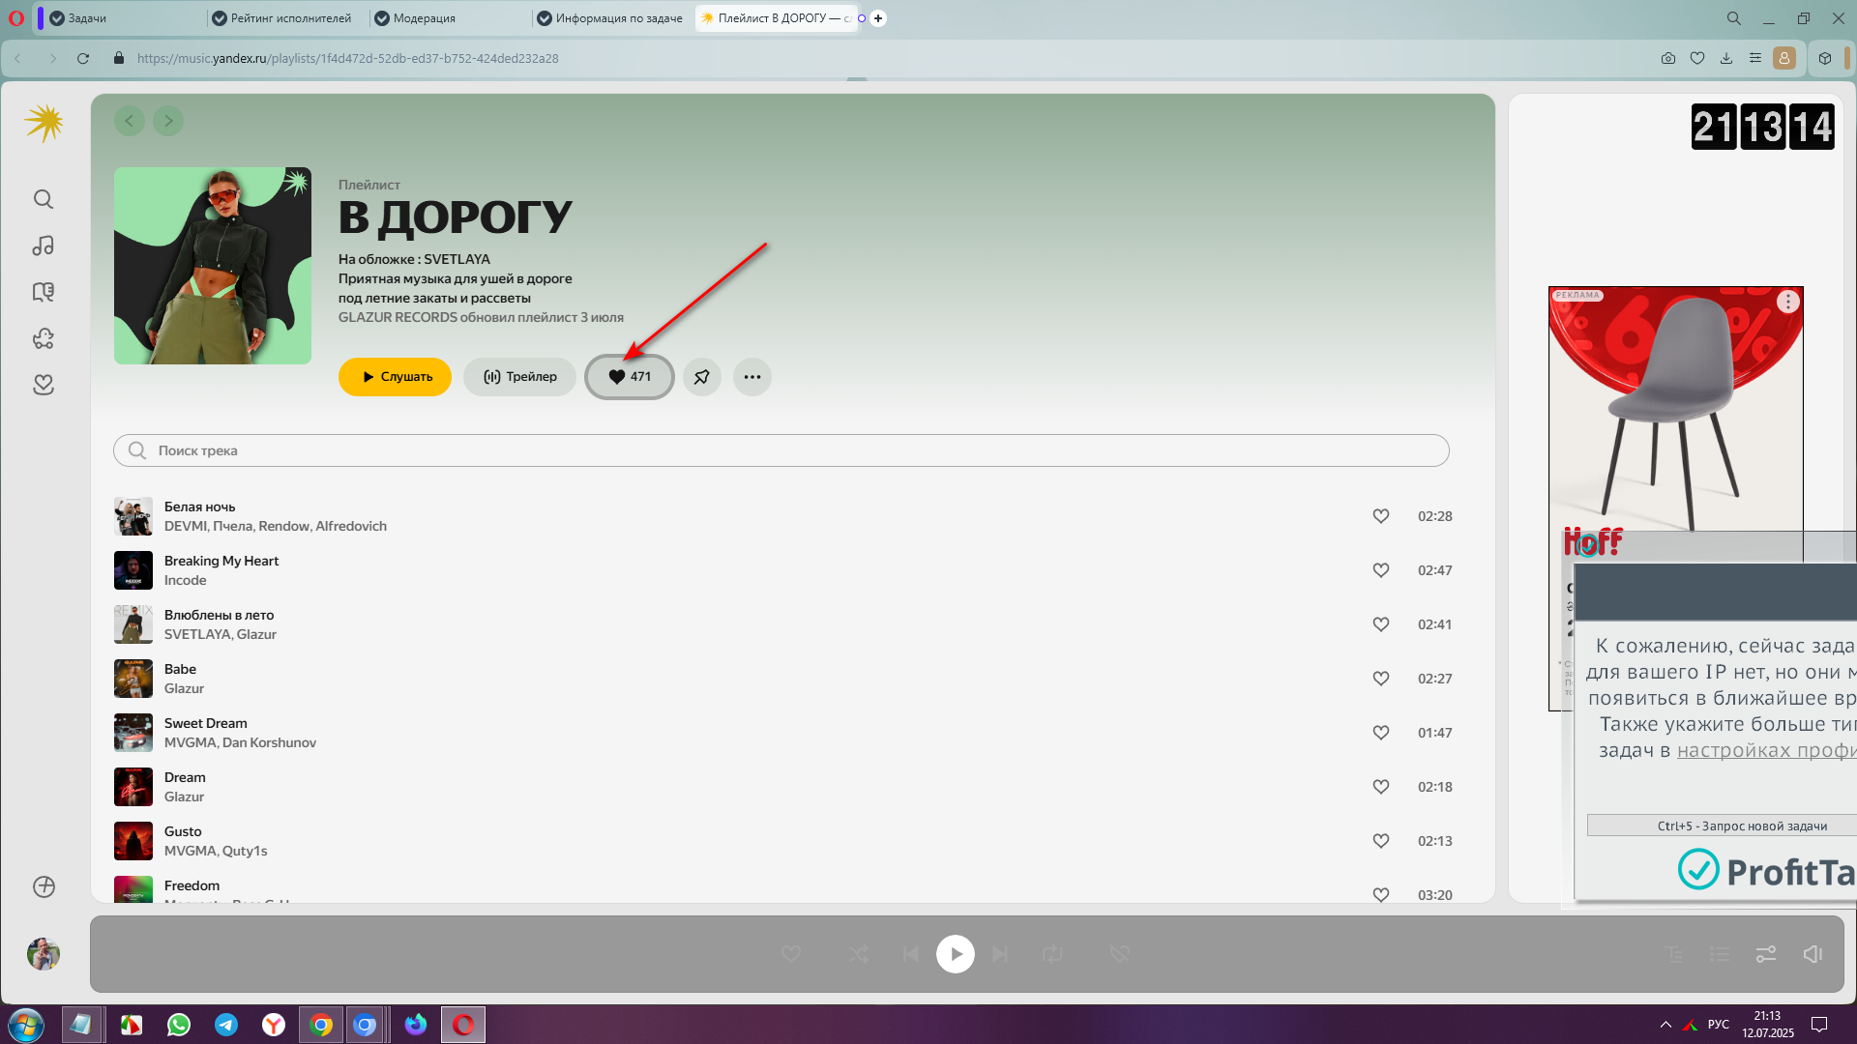Open playlist three-dots menu
The height and width of the screenshot is (1044, 1857).
pyautogui.click(x=752, y=377)
